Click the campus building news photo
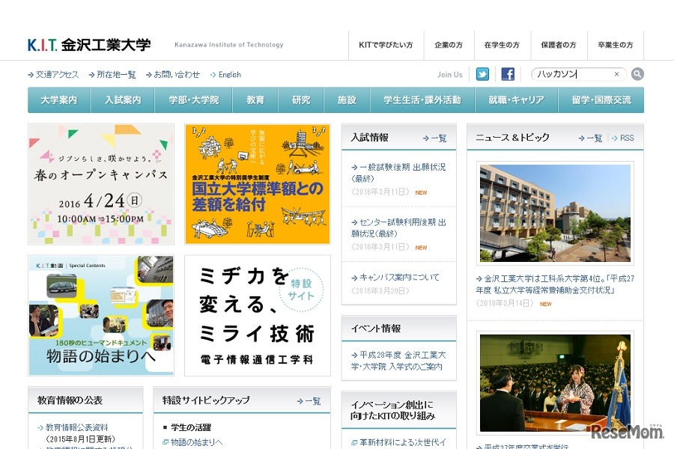Image resolution: width=674 pixels, height=449 pixels. (555, 213)
